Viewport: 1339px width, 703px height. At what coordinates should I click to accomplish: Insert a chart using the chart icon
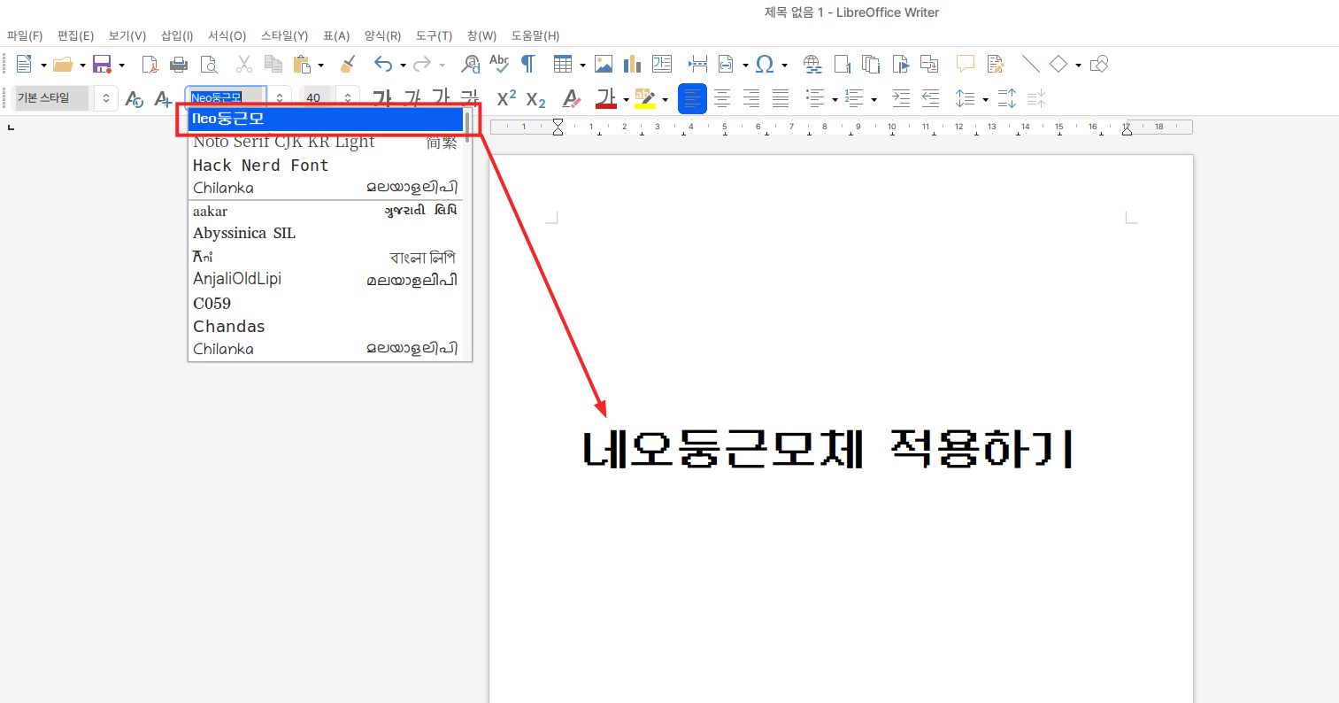point(632,64)
